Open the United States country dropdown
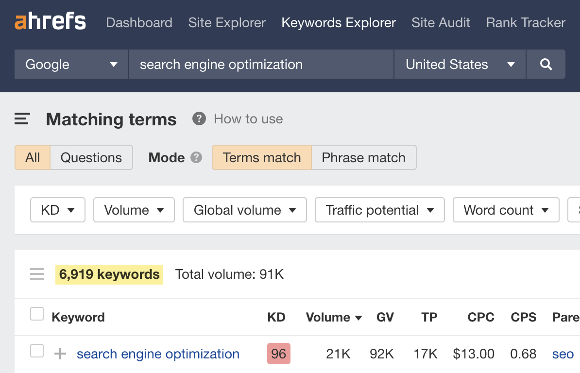Image resolution: width=580 pixels, height=373 pixels. point(460,64)
